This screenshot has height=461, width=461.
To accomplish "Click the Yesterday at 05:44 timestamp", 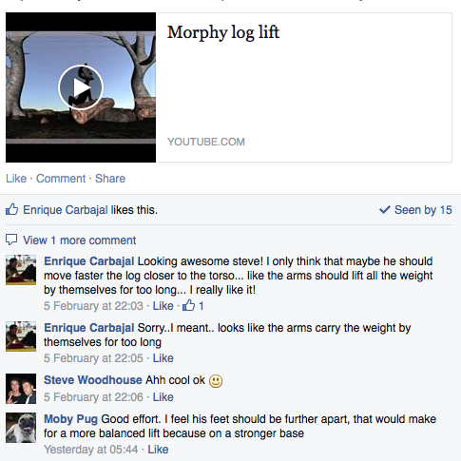I will (x=91, y=450).
